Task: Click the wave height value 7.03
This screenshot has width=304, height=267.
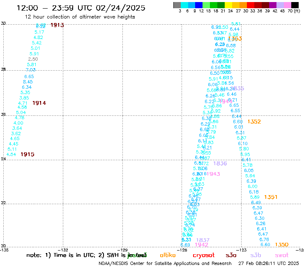Action: tap(31, 70)
